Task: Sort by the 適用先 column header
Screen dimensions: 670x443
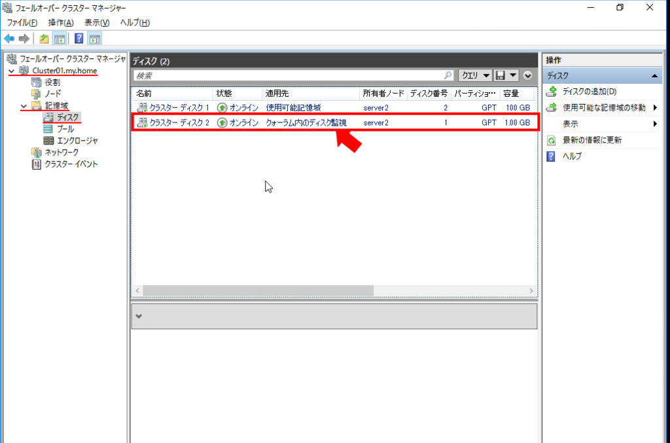Action: (x=311, y=94)
